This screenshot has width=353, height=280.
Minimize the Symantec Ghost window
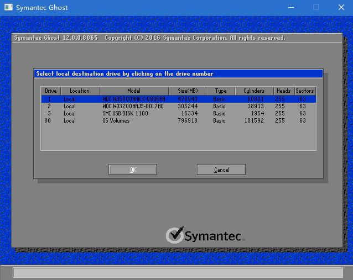[x=291, y=7]
